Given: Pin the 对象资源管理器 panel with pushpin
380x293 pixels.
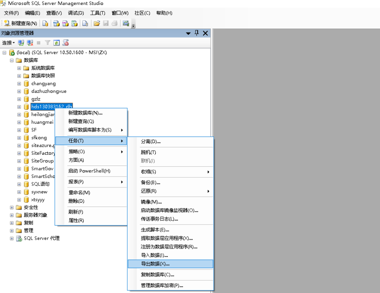Looking at the screenshot, I should (x=197, y=33).
